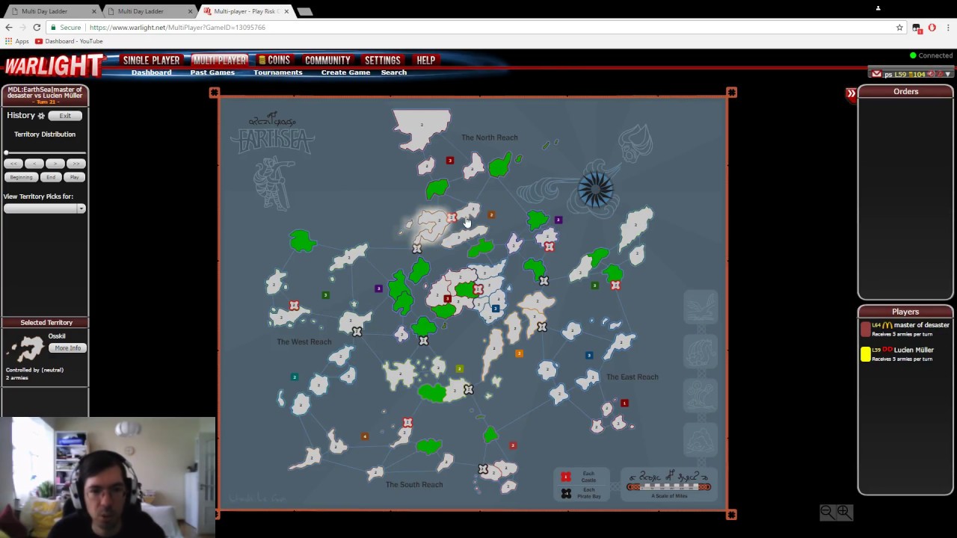Open the Single Player menu

click(x=151, y=60)
